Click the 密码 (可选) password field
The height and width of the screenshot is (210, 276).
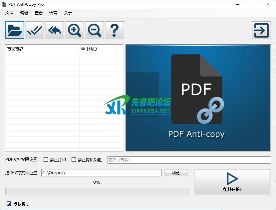coord(189,160)
